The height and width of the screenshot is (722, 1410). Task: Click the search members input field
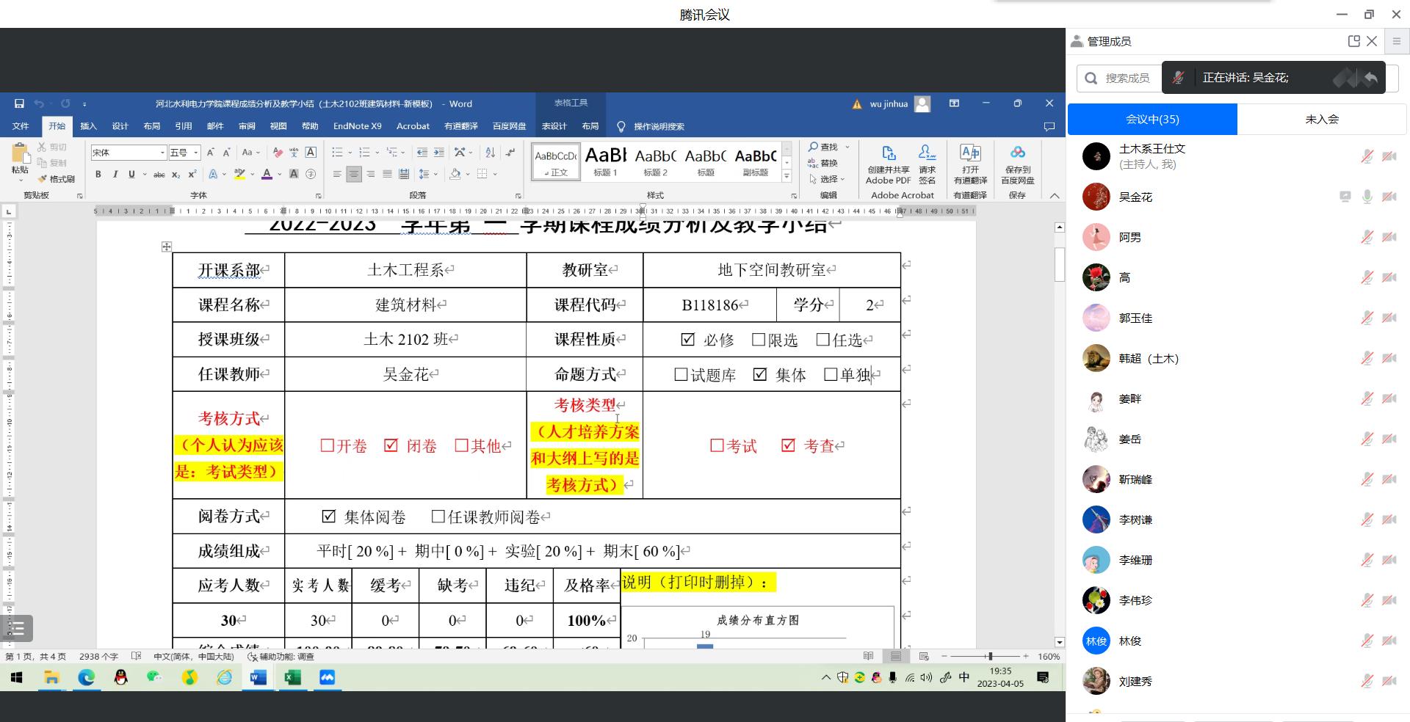1118,78
